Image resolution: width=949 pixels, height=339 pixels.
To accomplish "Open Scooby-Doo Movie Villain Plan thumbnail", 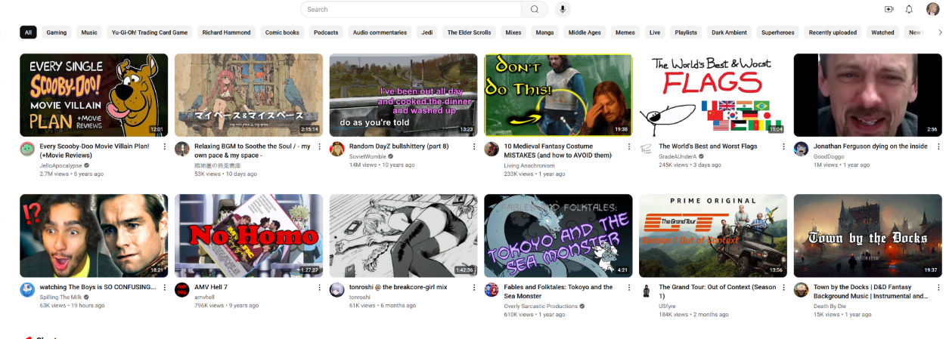I will click(x=94, y=95).
